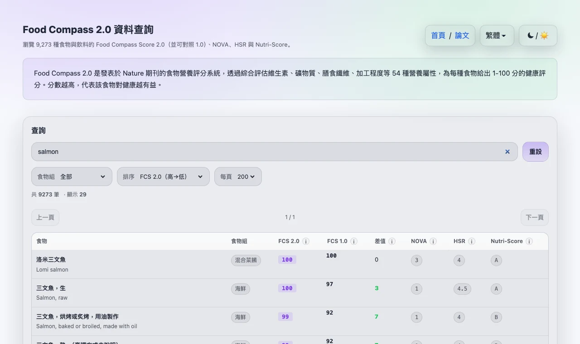Click difference value 3 in Salmon, raw row
The height and width of the screenshot is (344, 580).
click(x=377, y=288)
